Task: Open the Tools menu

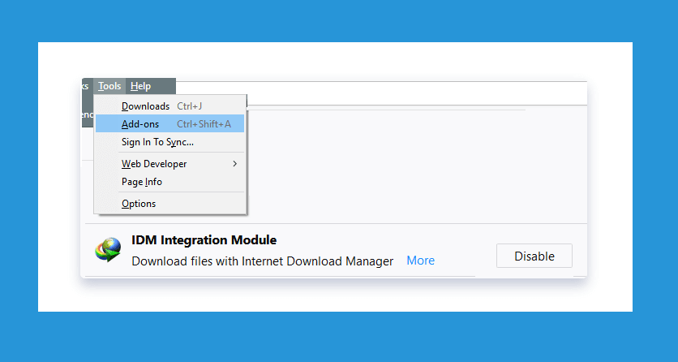Action: 109,86
